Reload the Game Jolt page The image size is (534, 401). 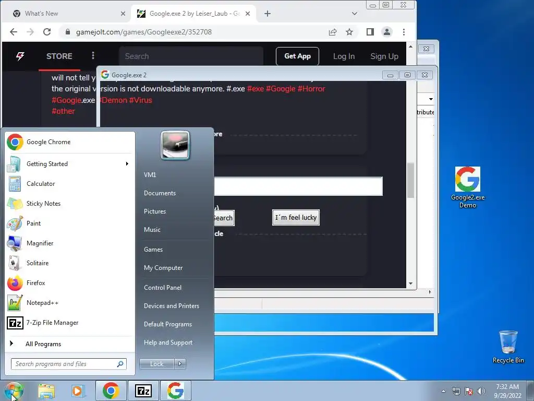point(47,32)
